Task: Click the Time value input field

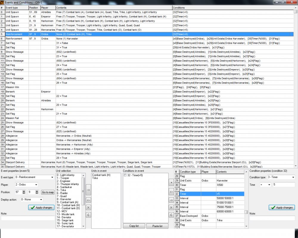Action: [x=284, y=185]
